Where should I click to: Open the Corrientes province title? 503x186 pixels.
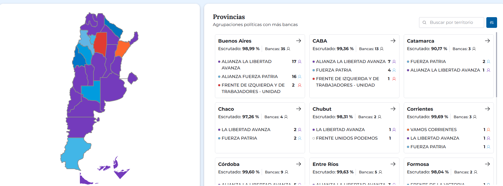[420, 109]
